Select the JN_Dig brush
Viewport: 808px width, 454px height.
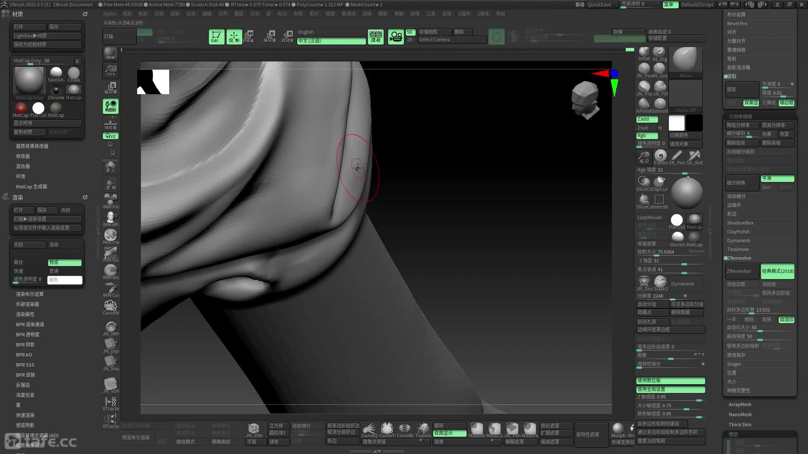click(x=659, y=54)
